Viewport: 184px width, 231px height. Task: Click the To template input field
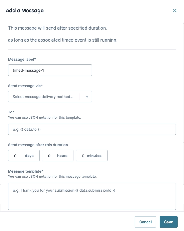click(x=92, y=129)
